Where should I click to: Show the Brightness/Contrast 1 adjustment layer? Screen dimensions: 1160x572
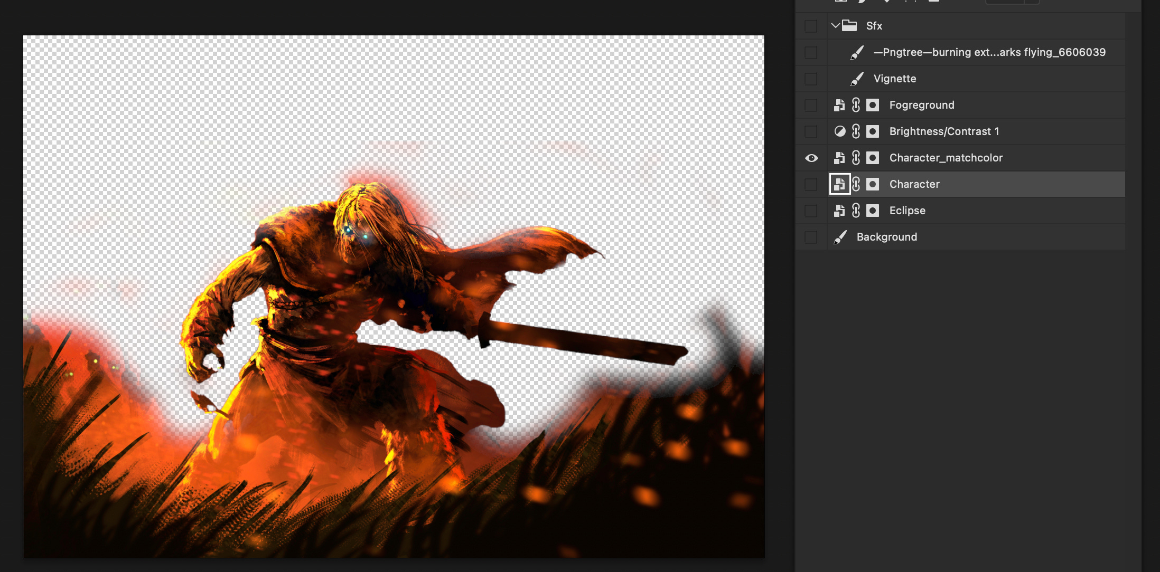811,131
